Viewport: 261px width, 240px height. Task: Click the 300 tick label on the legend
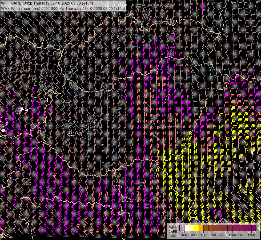[194, 235]
